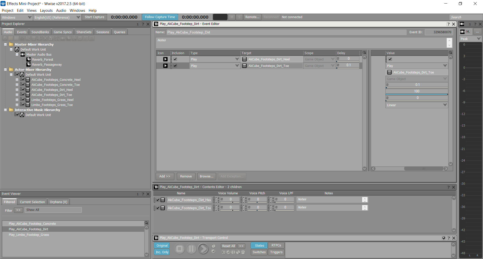Click the Master Audio Bus icon
The height and width of the screenshot is (259, 483).
click(23, 54)
